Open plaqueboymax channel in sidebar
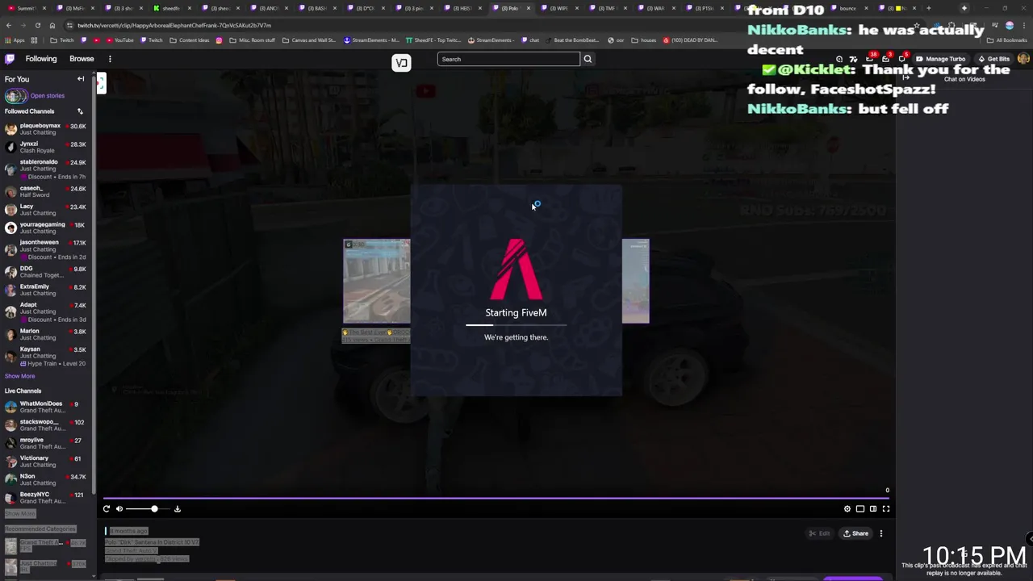The image size is (1033, 581). pyautogui.click(x=46, y=129)
